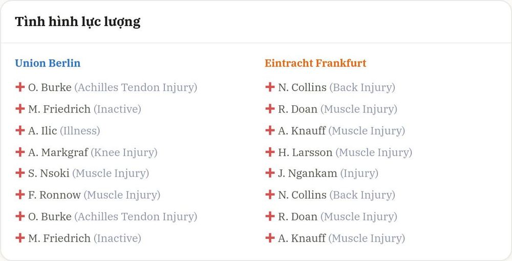This screenshot has width=512, height=261.
Task: Click the red cross beside H. Larsson
Action: point(270,151)
